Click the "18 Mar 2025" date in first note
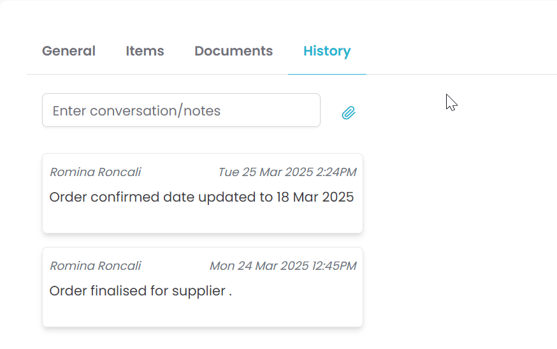557x349 pixels. 315,197
